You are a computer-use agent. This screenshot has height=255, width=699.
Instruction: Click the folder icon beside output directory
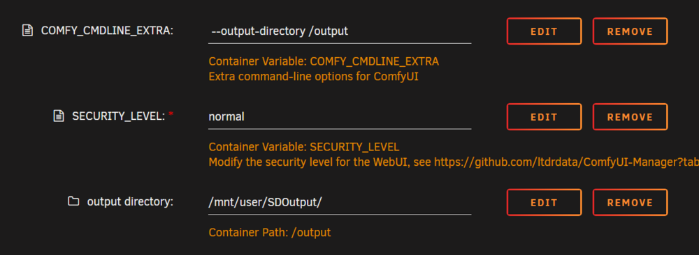click(x=73, y=201)
